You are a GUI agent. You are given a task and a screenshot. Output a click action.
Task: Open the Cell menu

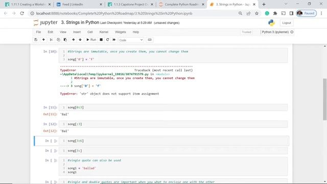click(x=90, y=32)
